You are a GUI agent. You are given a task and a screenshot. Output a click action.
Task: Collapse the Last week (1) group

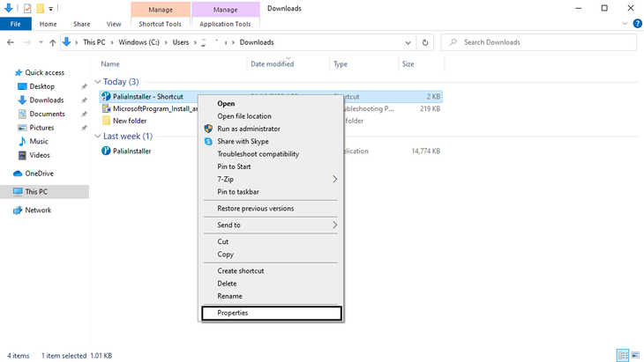(x=98, y=137)
